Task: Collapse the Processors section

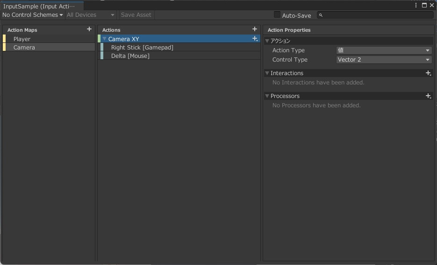Action: tap(267, 96)
